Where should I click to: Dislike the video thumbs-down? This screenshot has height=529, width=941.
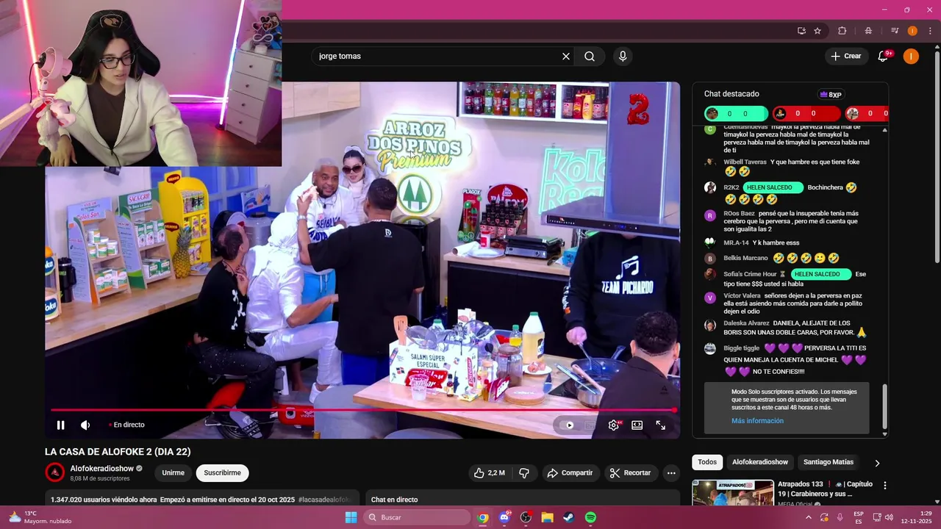coord(524,472)
